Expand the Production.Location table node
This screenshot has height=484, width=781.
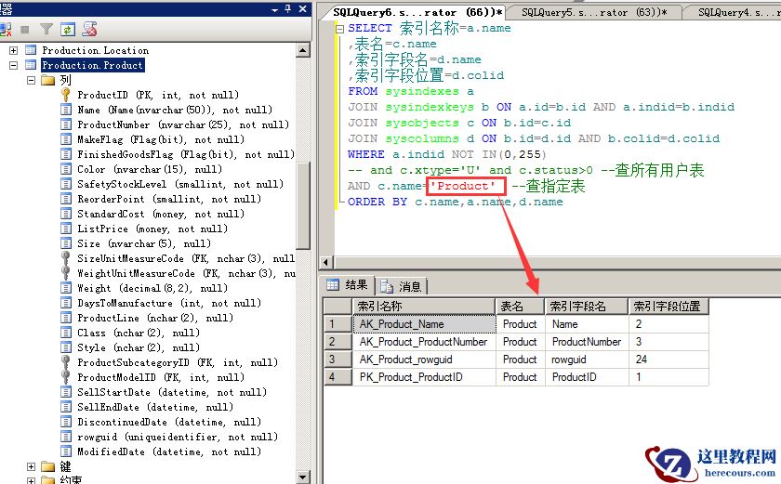(x=14, y=50)
